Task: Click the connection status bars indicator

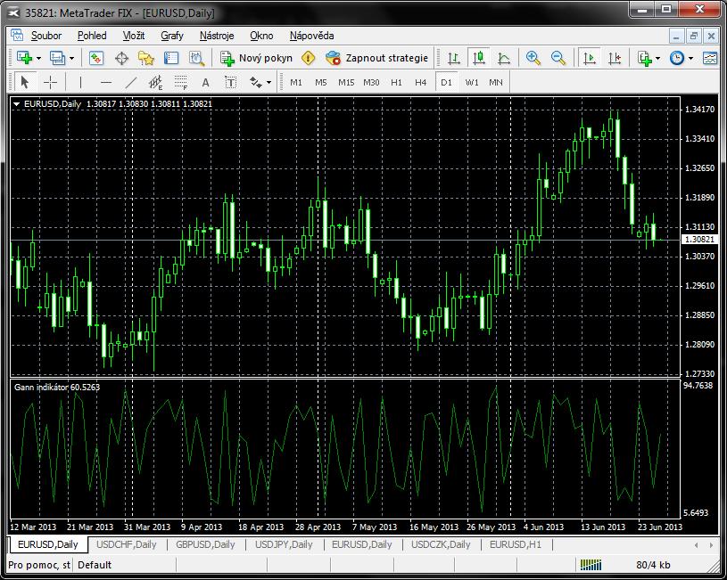Action: point(591,565)
